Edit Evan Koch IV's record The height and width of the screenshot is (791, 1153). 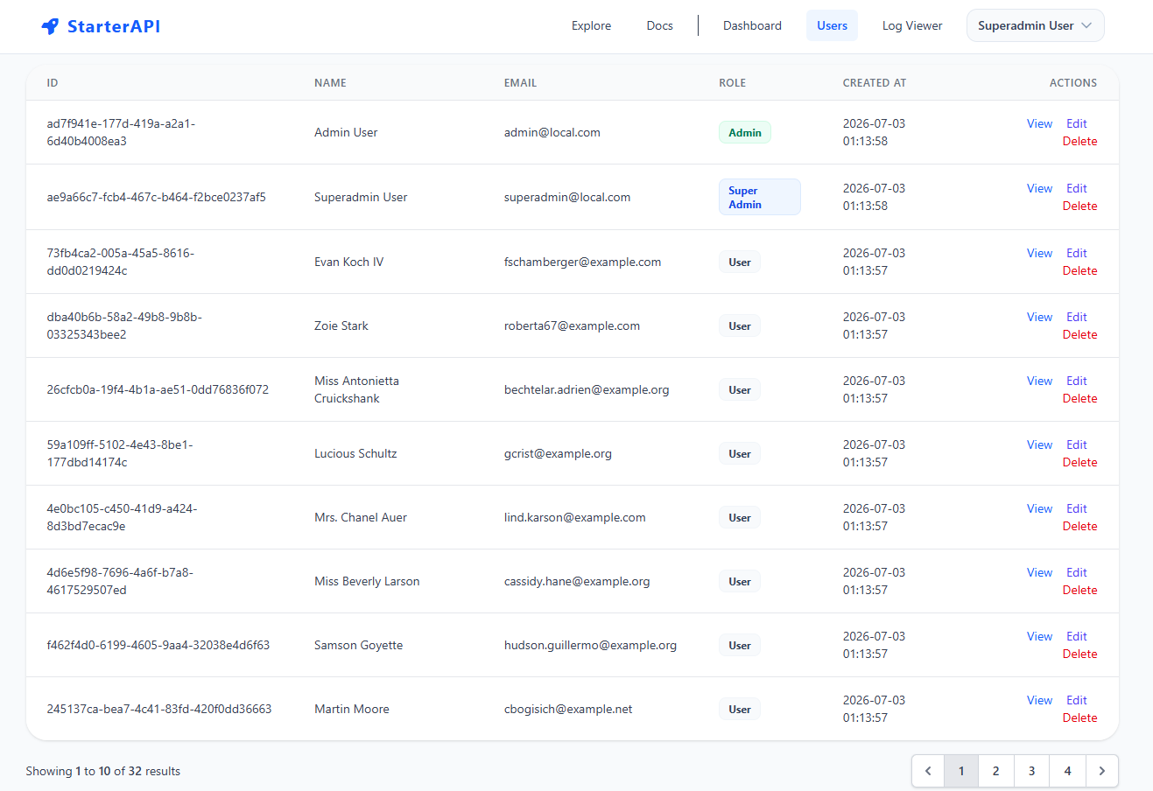(x=1076, y=253)
